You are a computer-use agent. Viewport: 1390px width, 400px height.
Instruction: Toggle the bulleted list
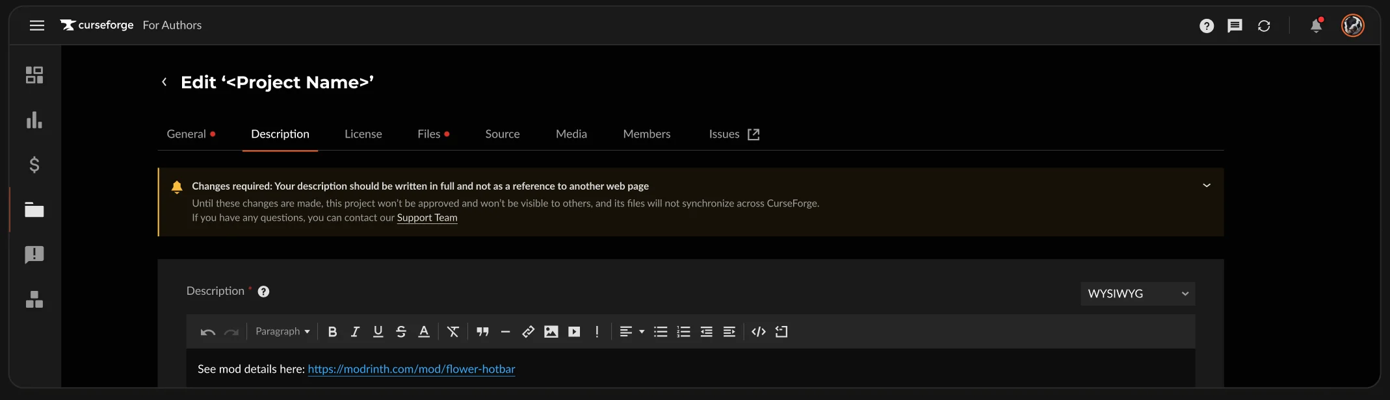[x=661, y=332]
